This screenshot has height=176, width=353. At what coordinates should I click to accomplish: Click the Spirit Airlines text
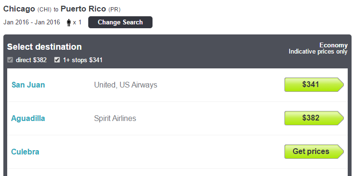tap(115, 118)
